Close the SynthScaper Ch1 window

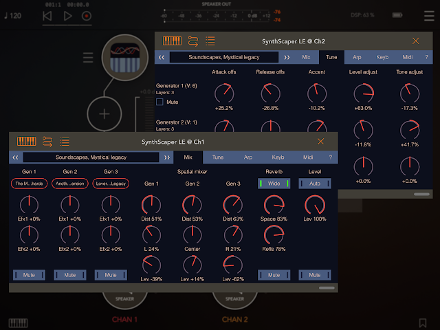pyautogui.click(x=321, y=142)
